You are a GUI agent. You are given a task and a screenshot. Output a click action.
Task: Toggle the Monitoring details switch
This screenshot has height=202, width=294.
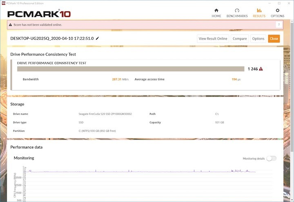click(271, 158)
